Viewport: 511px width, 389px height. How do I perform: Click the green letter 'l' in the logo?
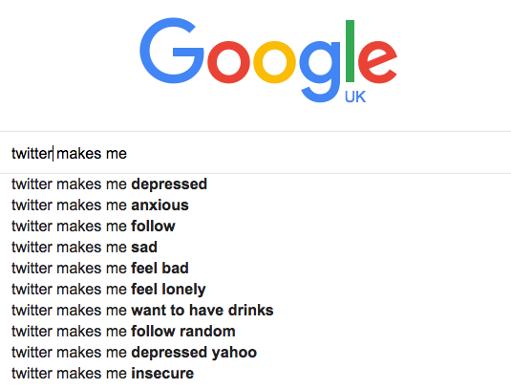[x=350, y=51]
